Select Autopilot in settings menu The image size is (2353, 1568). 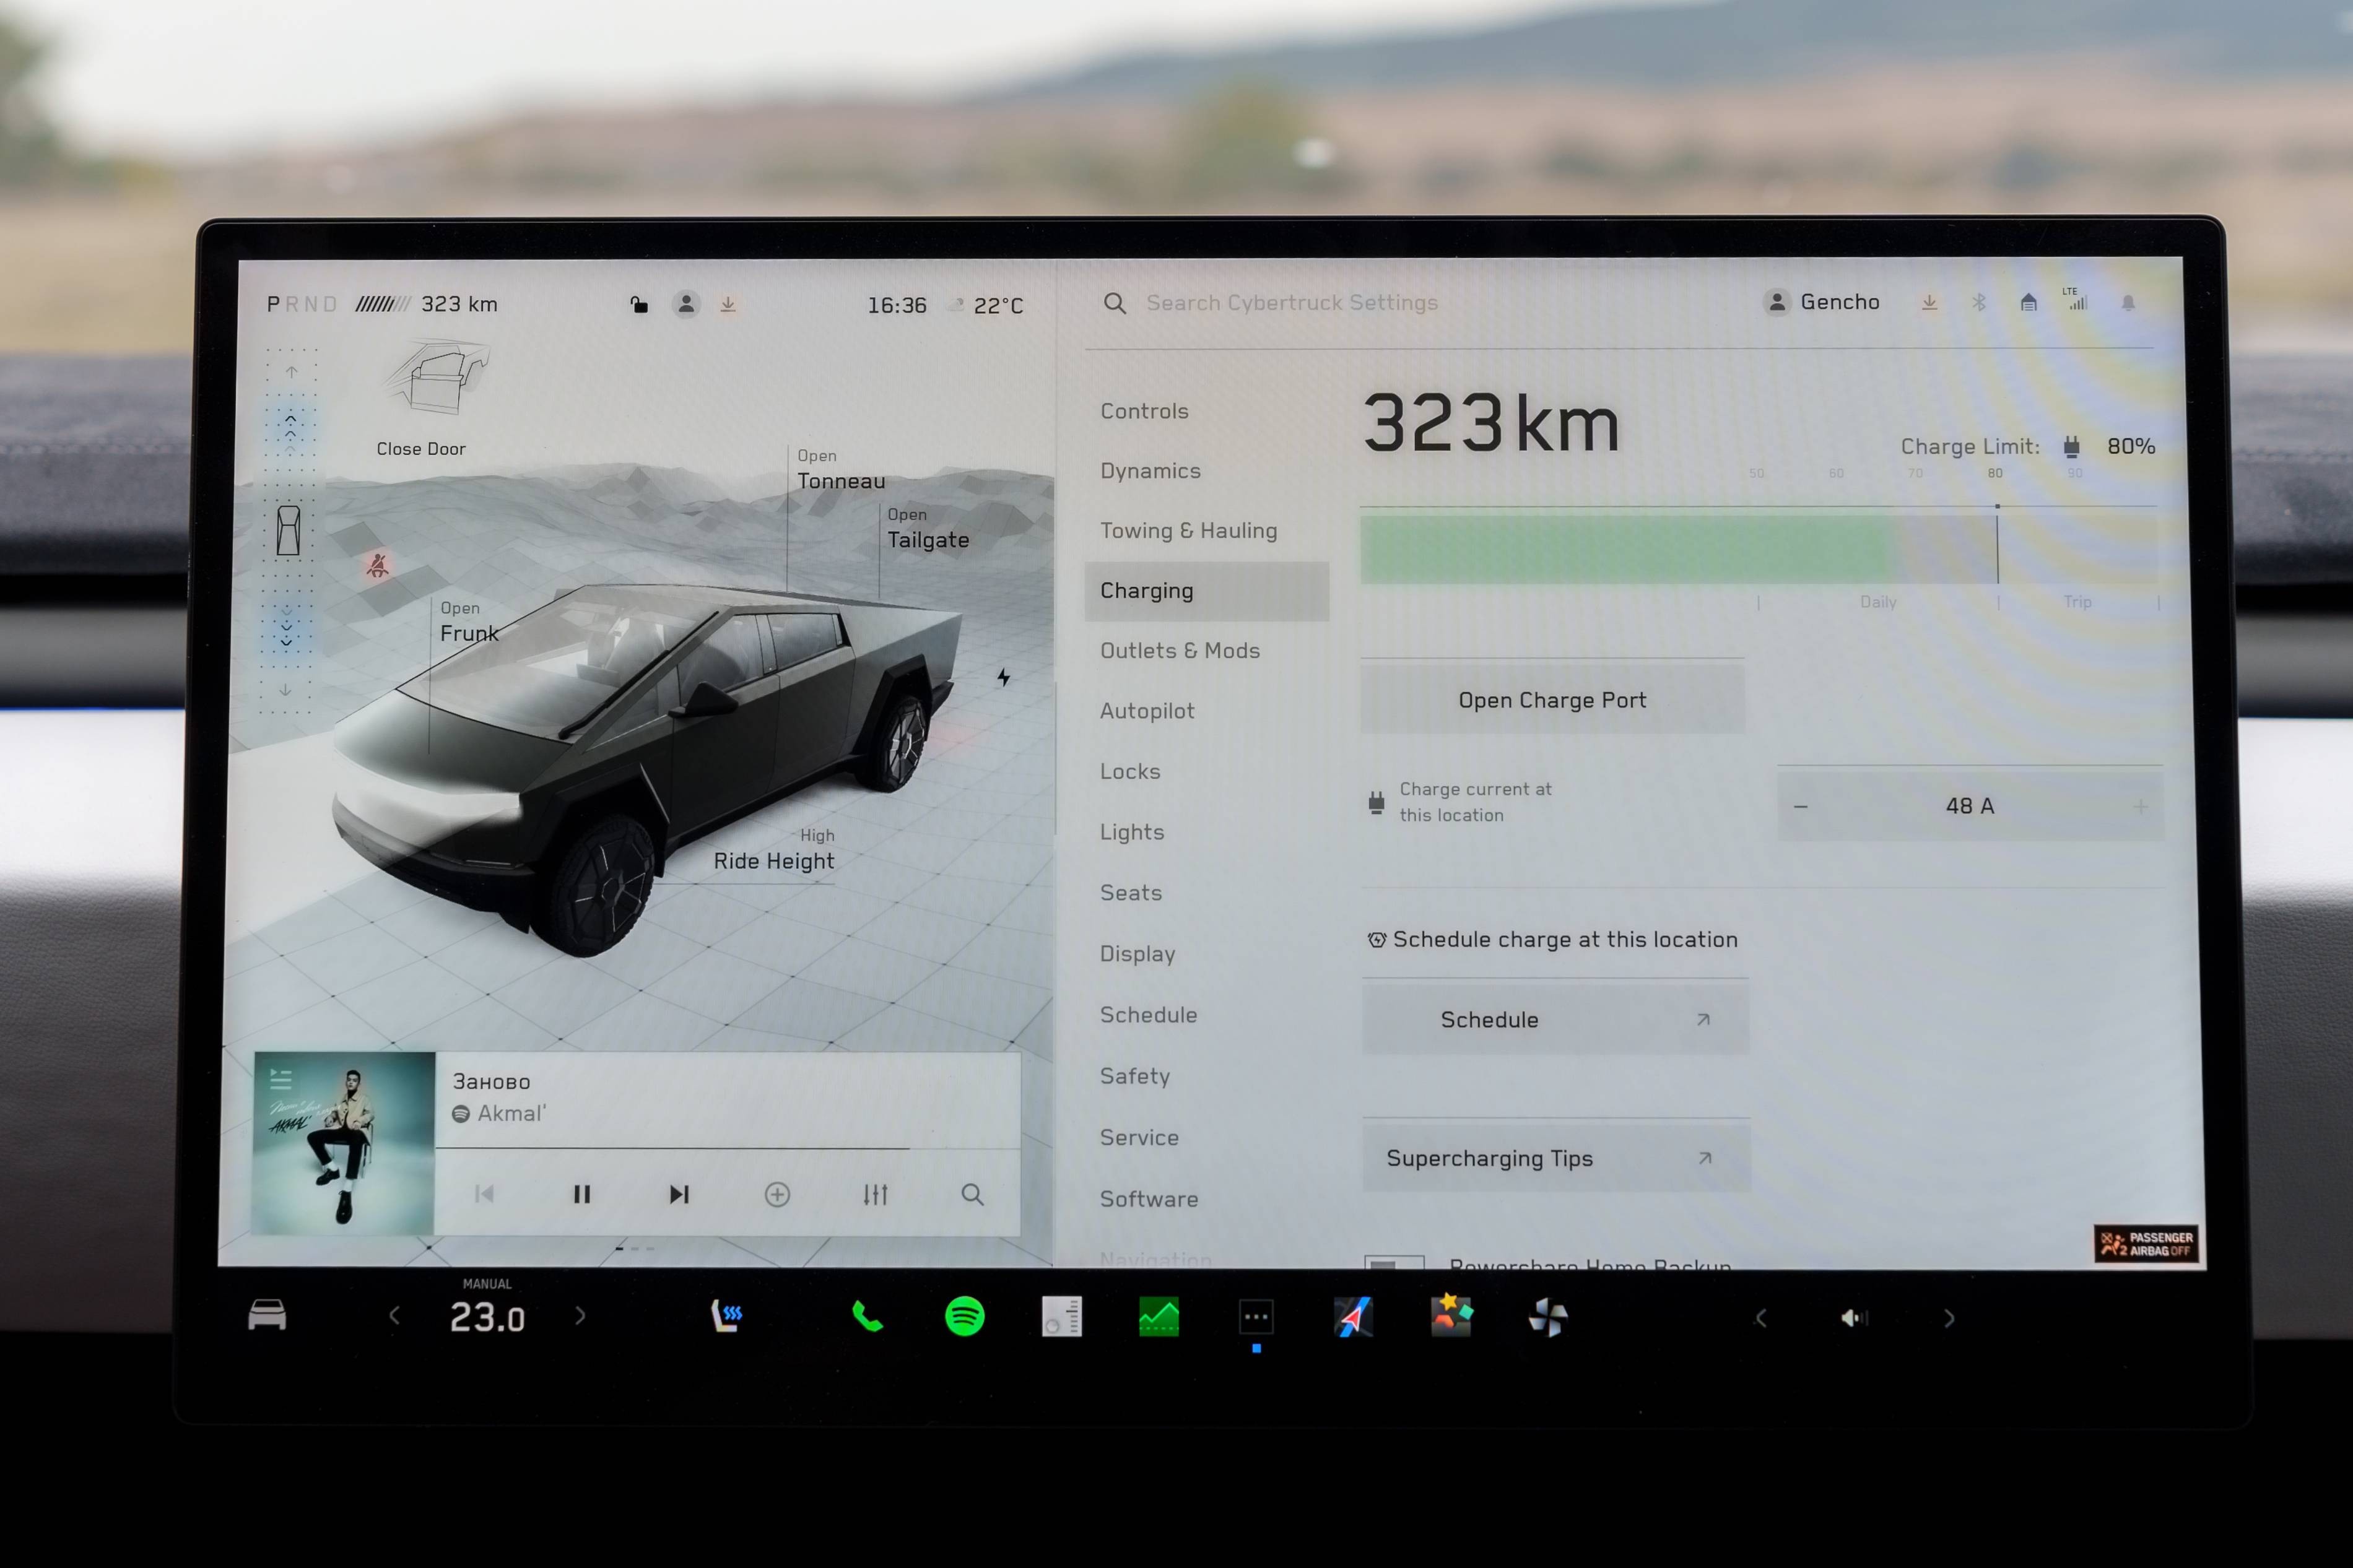(x=1147, y=711)
